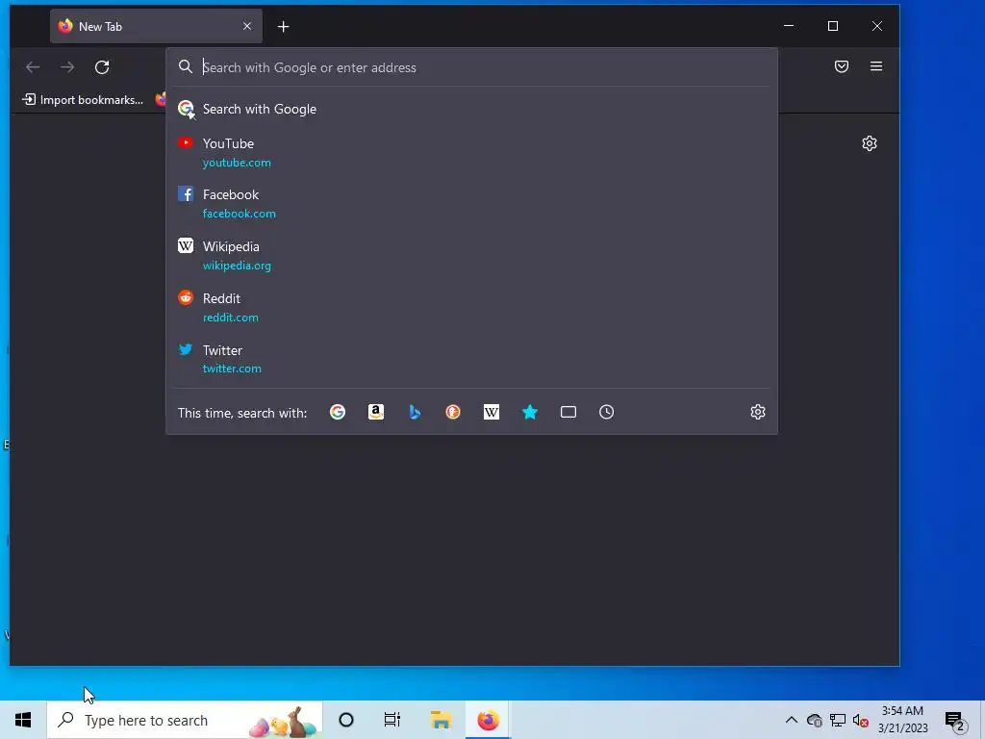The image size is (985, 739).
Task: Click the wikipedia.org URL text
Action: pos(237,266)
